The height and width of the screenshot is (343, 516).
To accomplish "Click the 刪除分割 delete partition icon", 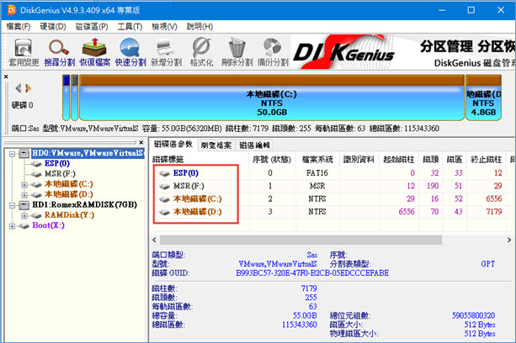I will tap(237, 53).
